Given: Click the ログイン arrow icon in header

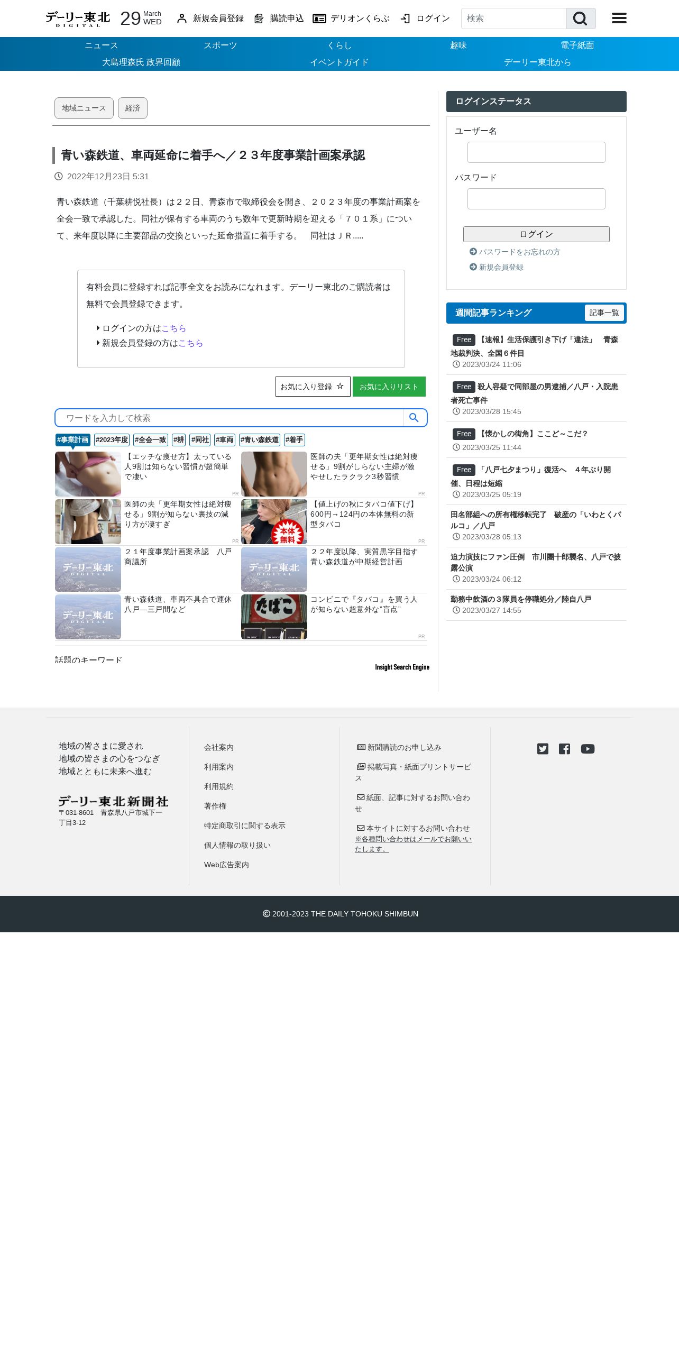Looking at the screenshot, I should coord(405,19).
